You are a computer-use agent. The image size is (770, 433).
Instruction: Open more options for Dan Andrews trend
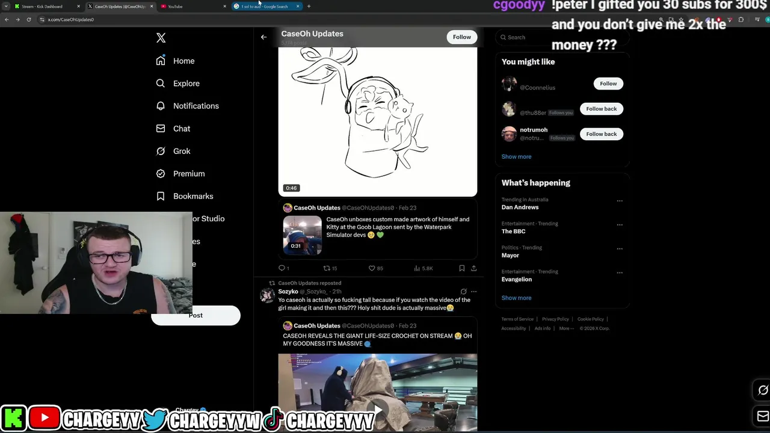click(620, 201)
